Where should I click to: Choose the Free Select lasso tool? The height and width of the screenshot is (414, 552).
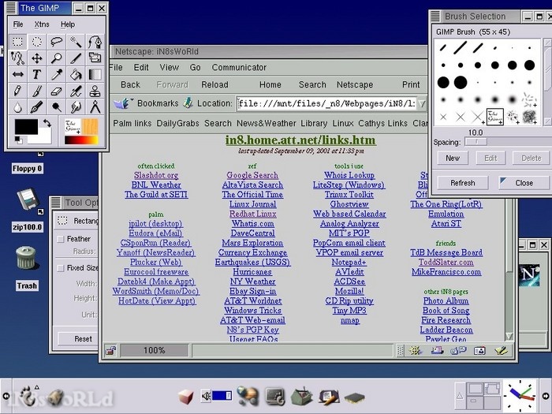pos(56,42)
